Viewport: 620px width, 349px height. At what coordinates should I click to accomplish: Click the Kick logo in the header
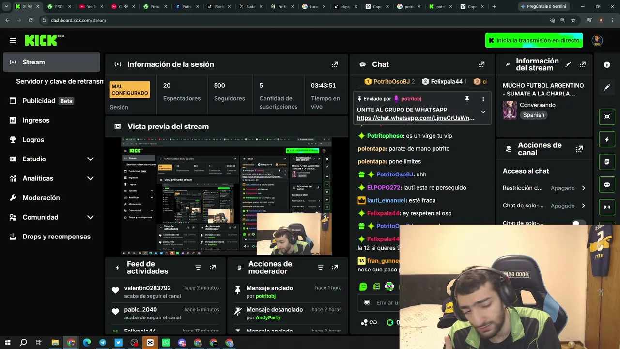[44, 40]
